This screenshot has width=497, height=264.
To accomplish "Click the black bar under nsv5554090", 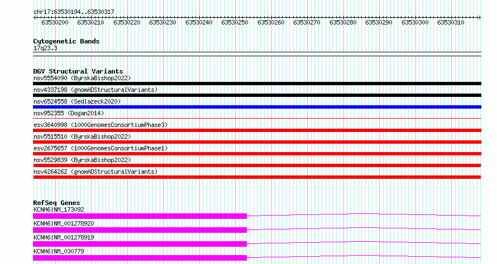I will [x=257, y=84].
